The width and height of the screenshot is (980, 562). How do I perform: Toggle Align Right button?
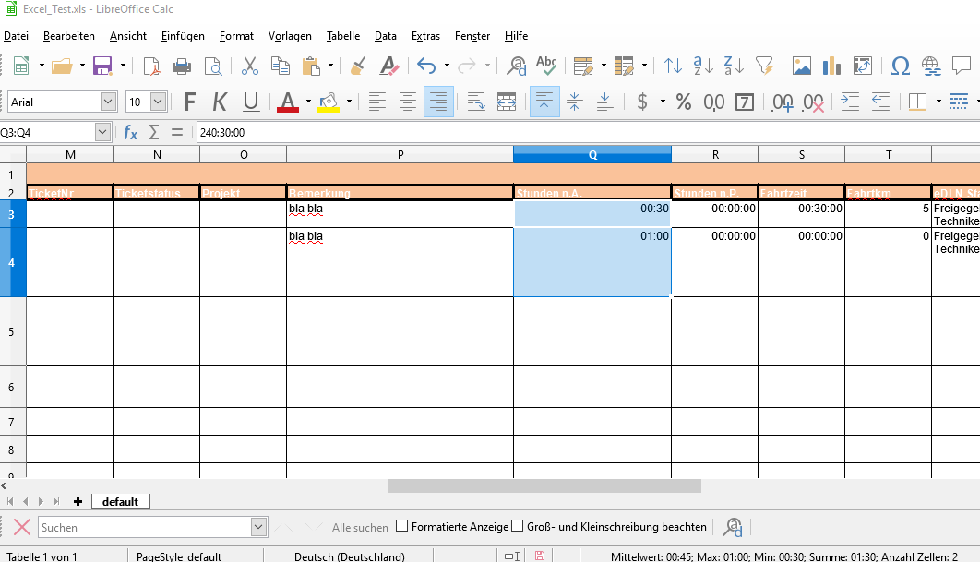438,102
